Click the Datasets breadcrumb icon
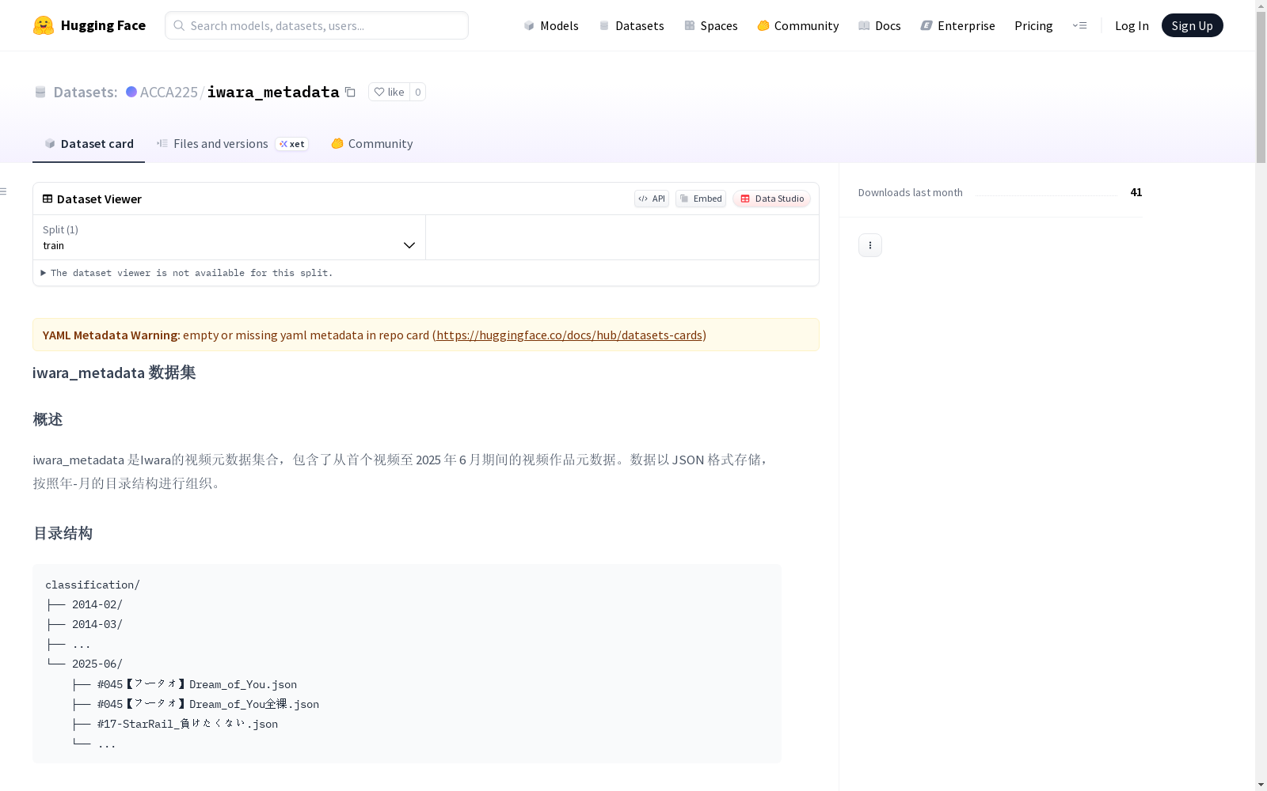Viewport: 1267px width, 791px height. (40, 92)
